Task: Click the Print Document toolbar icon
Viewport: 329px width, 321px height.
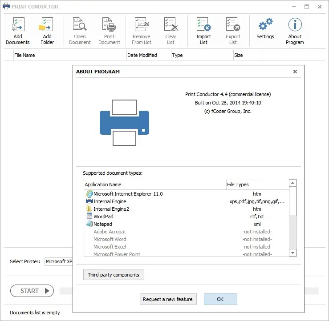Action: tap(109, 24)
